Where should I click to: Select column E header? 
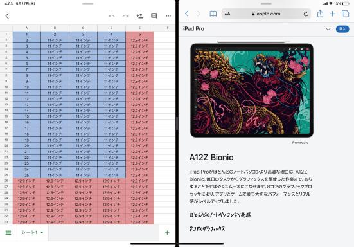click(x=139, y=28)
